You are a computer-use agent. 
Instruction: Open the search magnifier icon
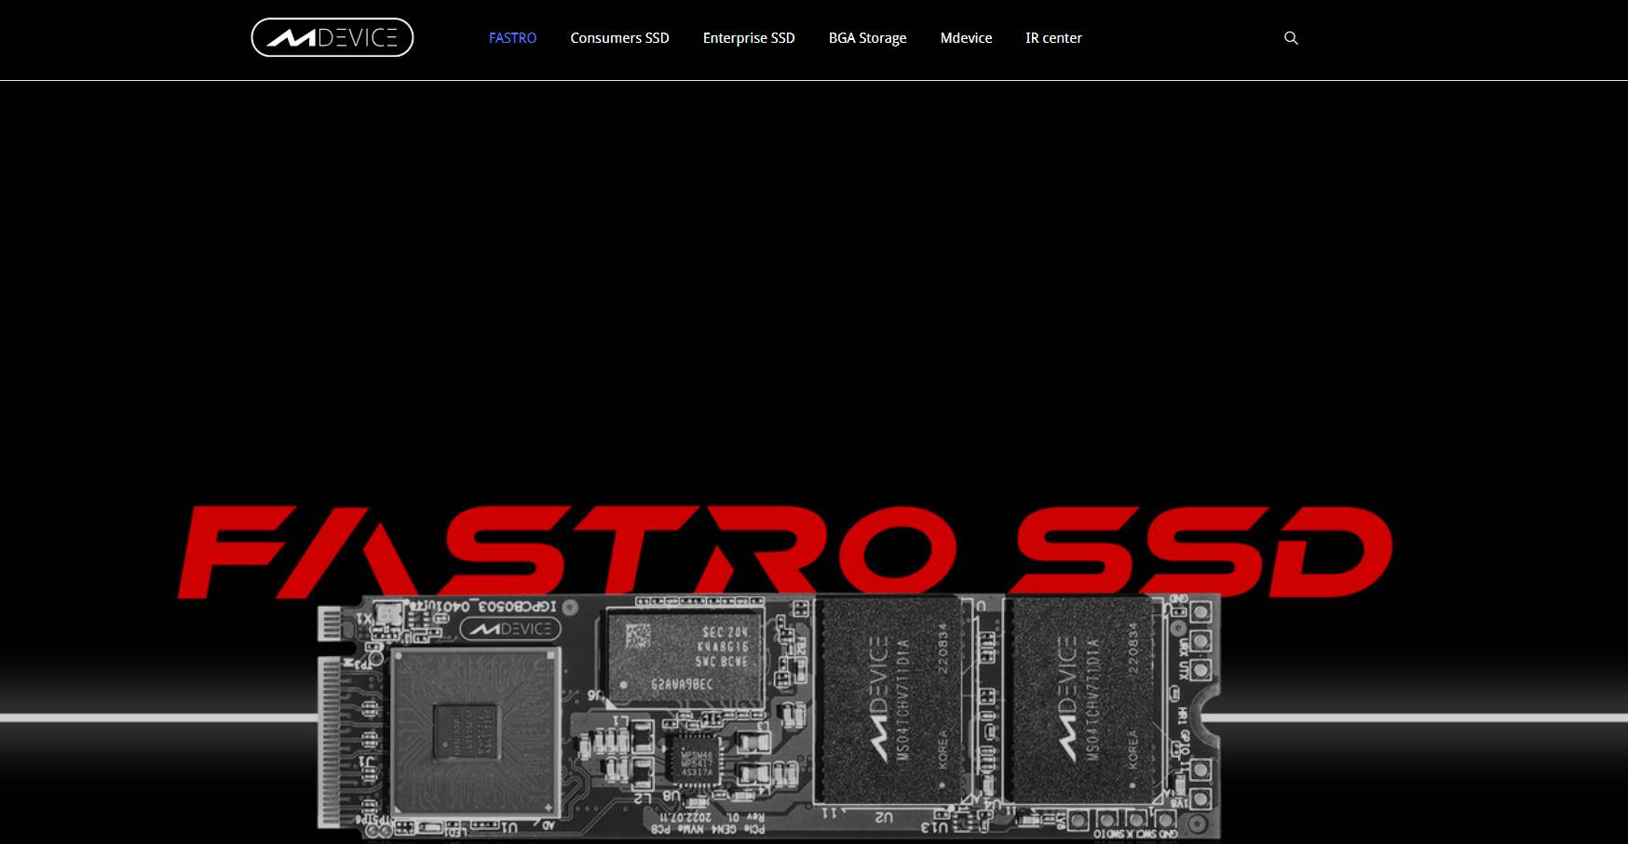tap(1291, 38)
